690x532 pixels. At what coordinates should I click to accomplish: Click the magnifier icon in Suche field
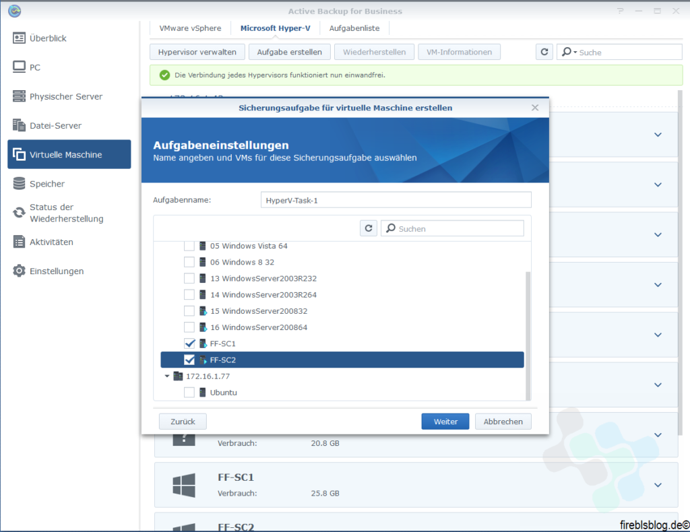[x=566, y=52]
